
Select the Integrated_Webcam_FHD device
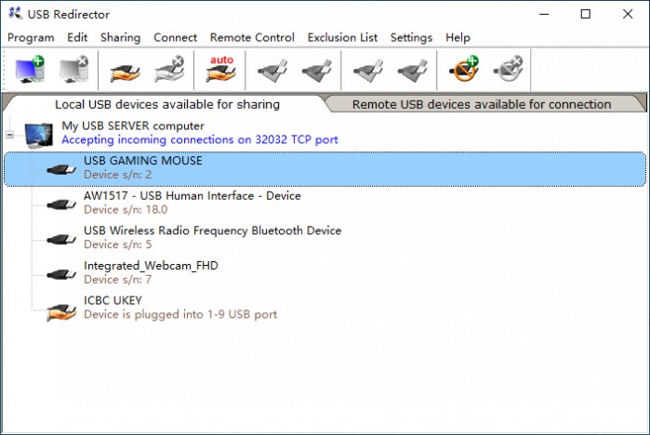click(325, 272)
